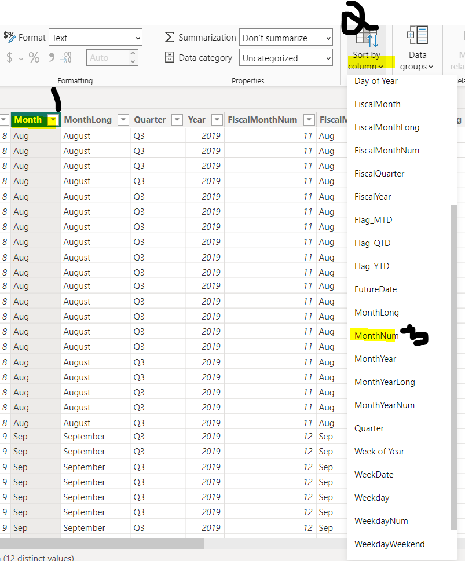Select the MonthLong column header
This screenshot has height=561, width=465.
[x=87, y=120]
